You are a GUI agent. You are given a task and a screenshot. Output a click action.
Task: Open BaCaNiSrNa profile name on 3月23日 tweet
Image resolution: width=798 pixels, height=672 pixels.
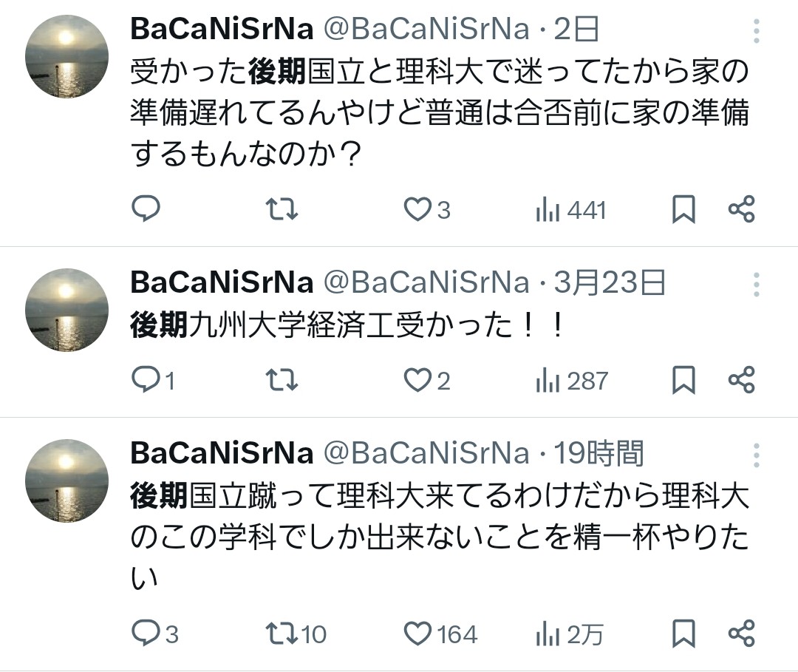(222, 282)
